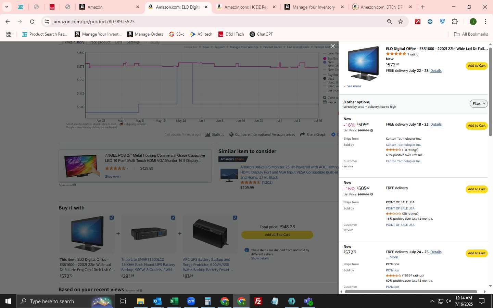Click the offers panel vertical scrollbar
The image size is (493, 308).
click(490, 92)
